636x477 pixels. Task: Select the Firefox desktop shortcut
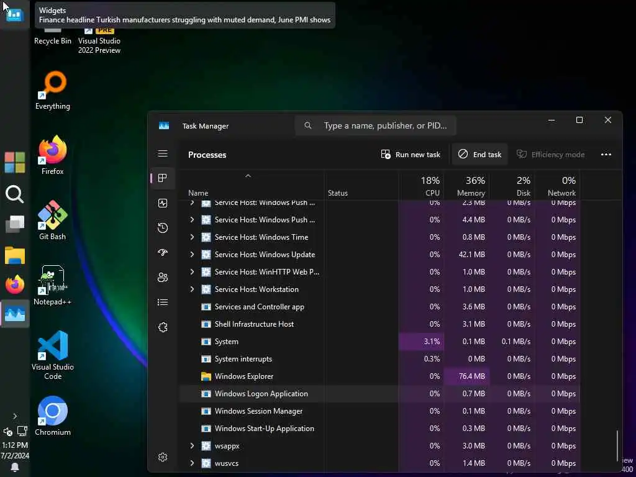(x=53, y=155)
